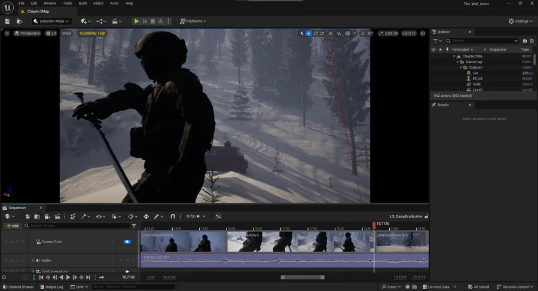
Task: Click the viewport Show button
Action: point(66,33)
